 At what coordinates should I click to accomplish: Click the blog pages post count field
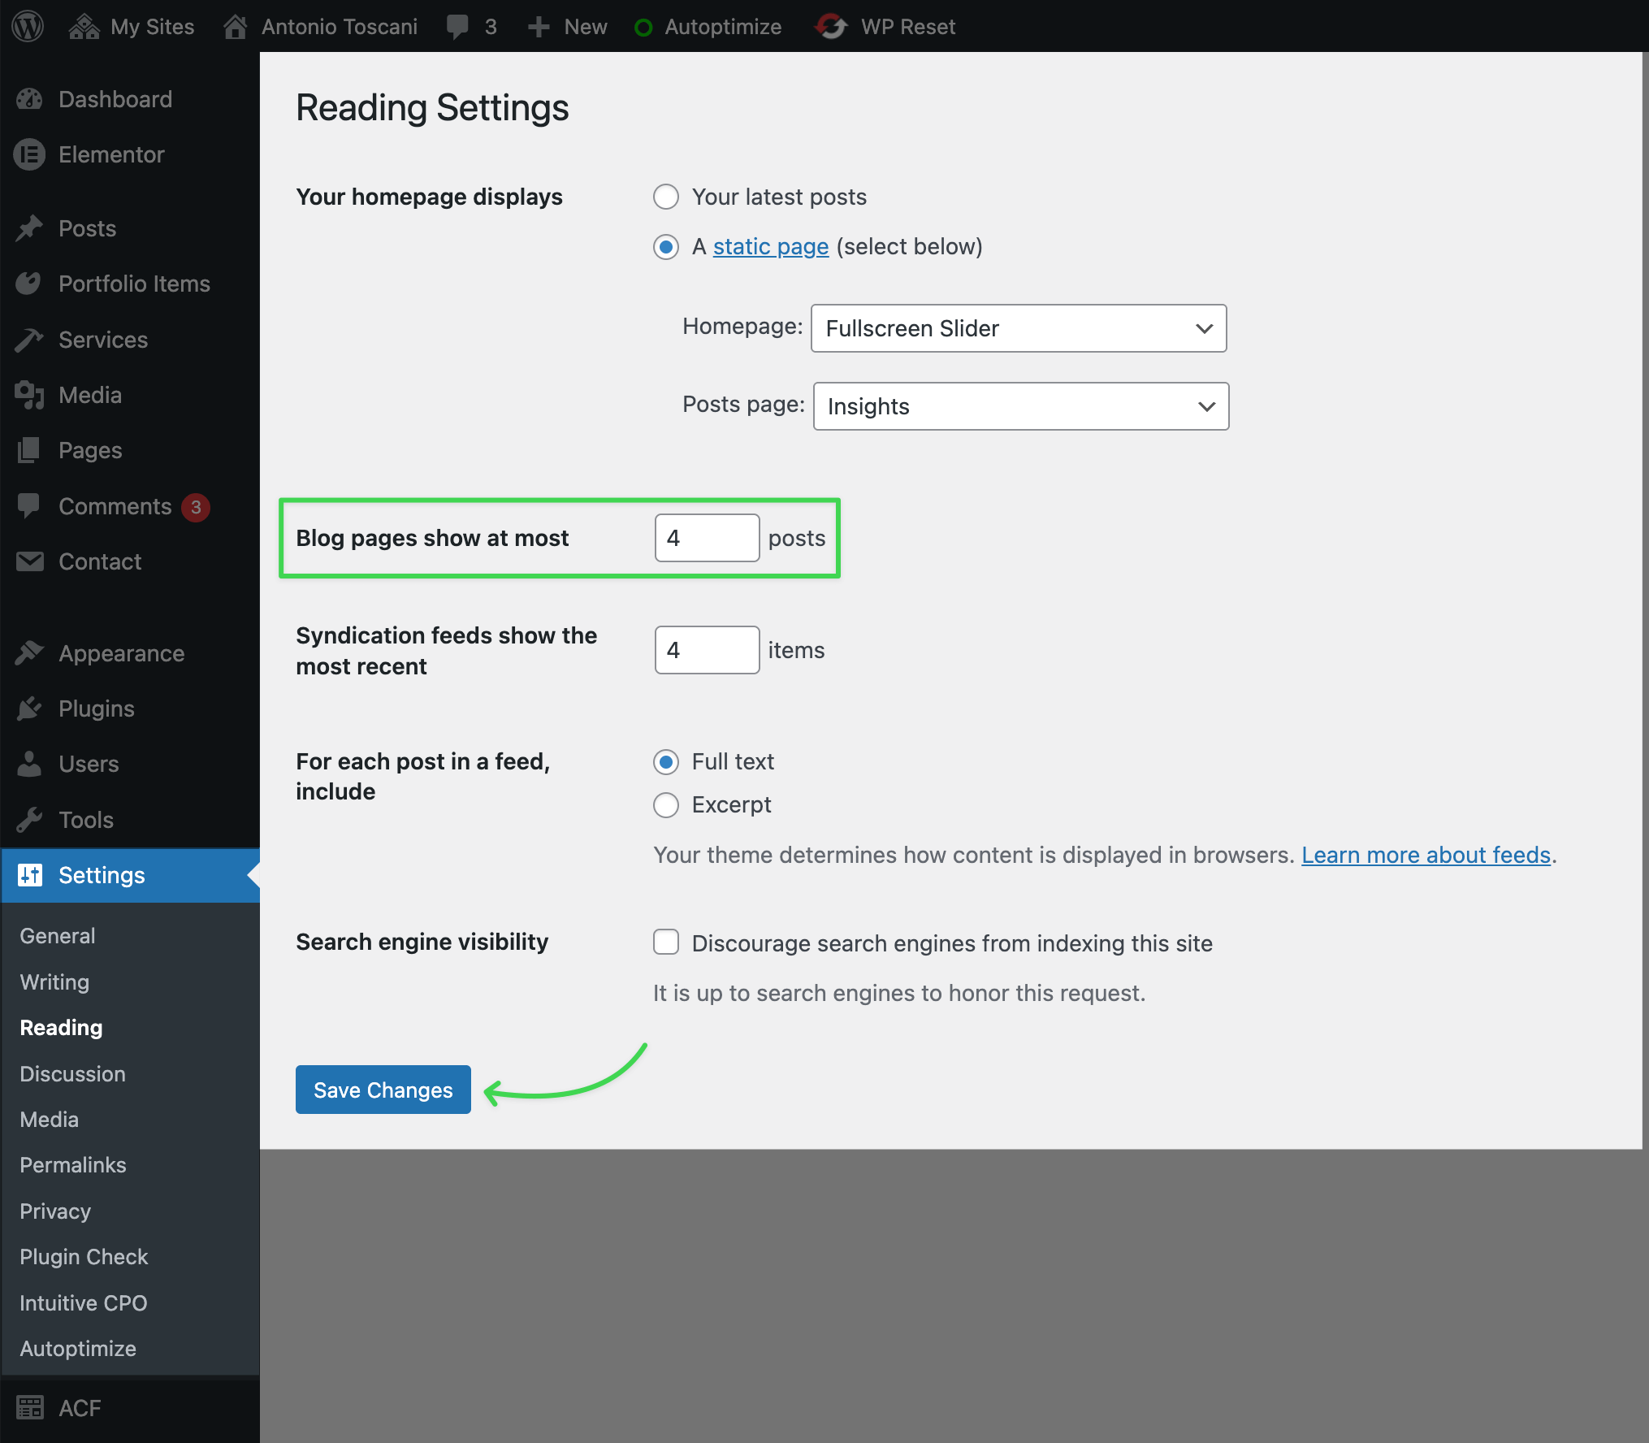(707, 538)
